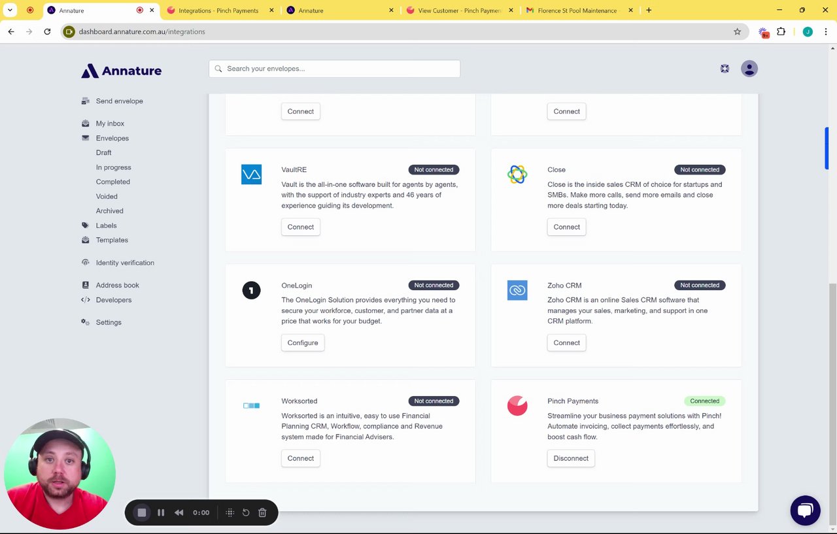Click Connect button for Close
This screenshot has width=837, height=534.
(567, 227)
